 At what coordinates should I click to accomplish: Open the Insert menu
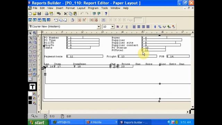tap(60, 8)
